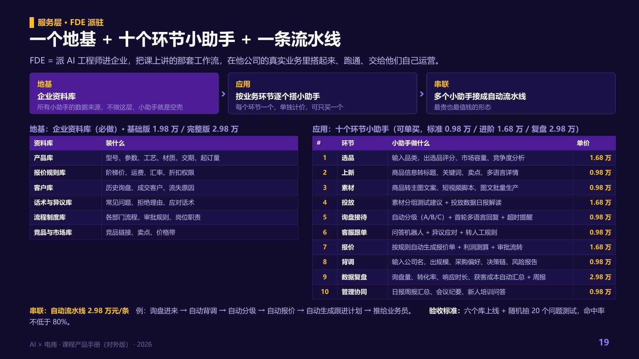Click the description 型号、参数、工艺、材质、交期、起订量
639x359 pixels.
tap(163, 158)
